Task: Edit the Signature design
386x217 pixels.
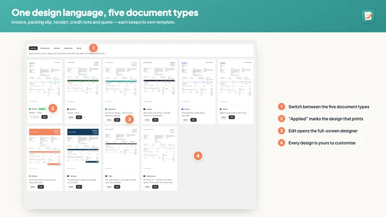Action: coord(117,120)
